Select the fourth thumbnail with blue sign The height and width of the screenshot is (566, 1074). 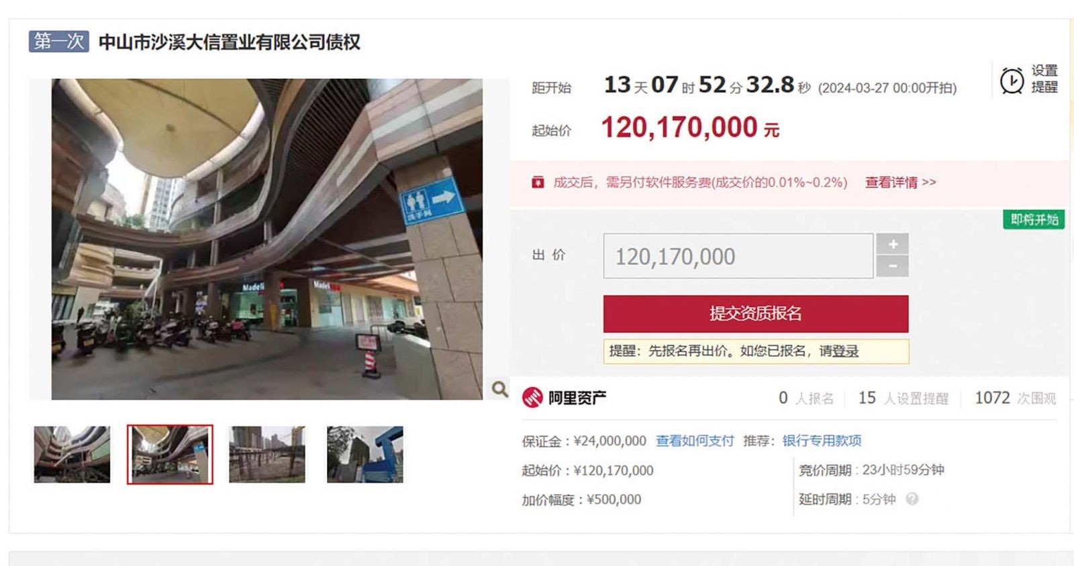[x=365, y=454]
